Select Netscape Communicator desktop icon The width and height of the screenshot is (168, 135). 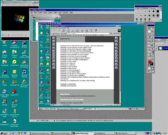click(x=4, y=74)
